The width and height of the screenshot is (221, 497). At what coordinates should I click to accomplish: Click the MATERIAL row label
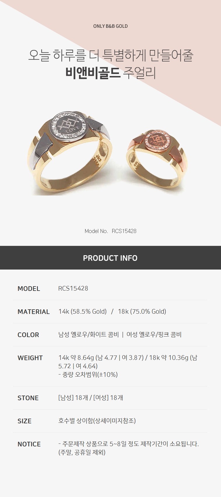[x=34, y=312]
